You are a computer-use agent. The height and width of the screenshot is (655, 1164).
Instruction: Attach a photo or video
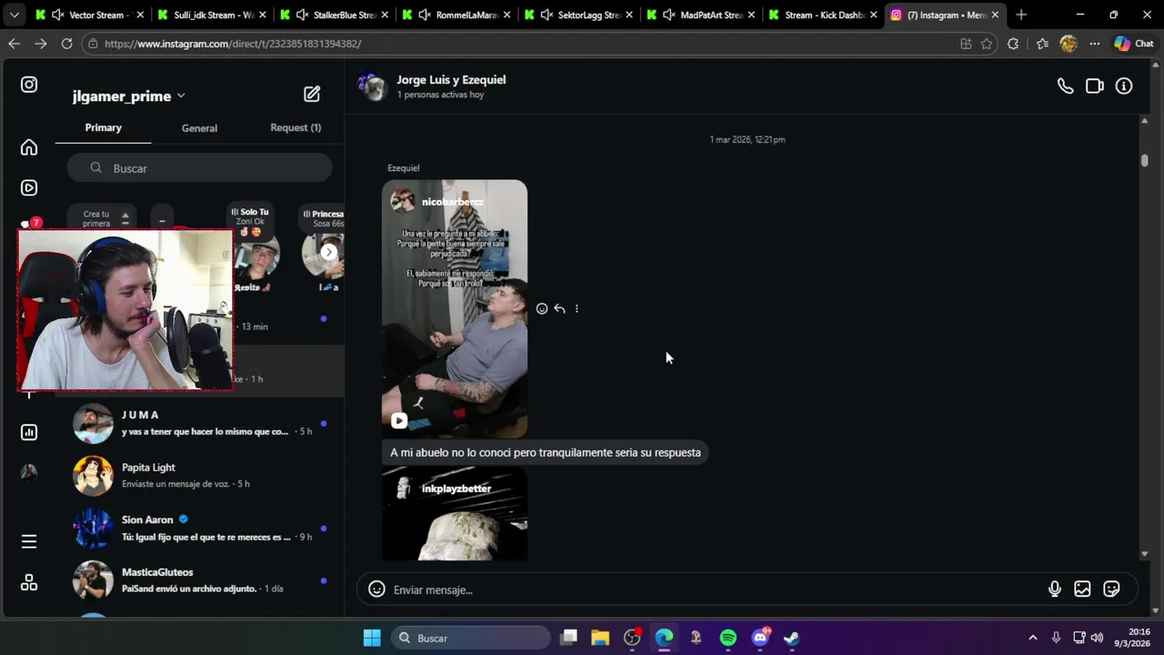pyautogui.click(x=1082, y=589)
